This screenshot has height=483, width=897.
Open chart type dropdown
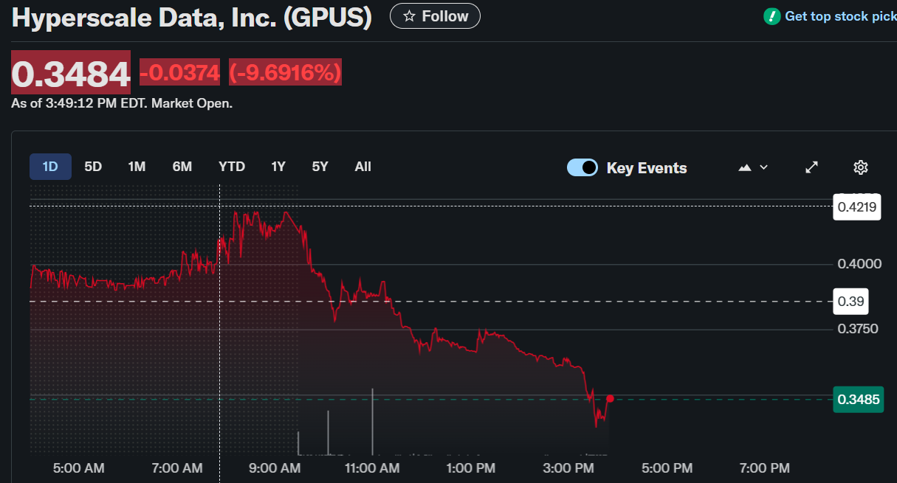click(x=753, y=167)
